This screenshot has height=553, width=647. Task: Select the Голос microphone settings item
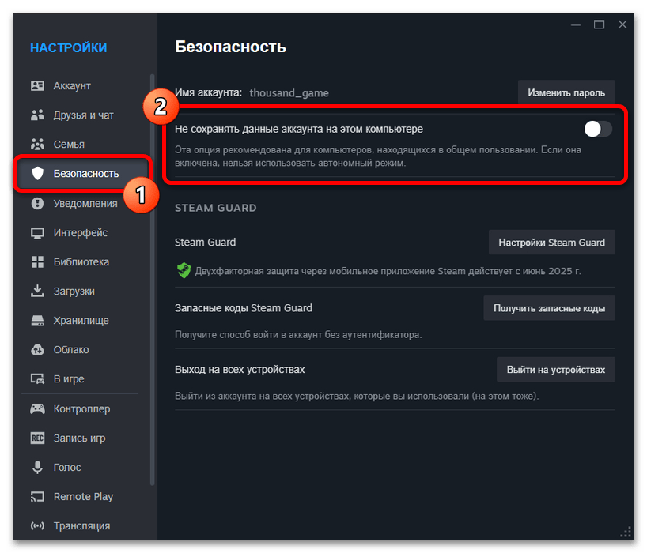[x=66, y=468]
